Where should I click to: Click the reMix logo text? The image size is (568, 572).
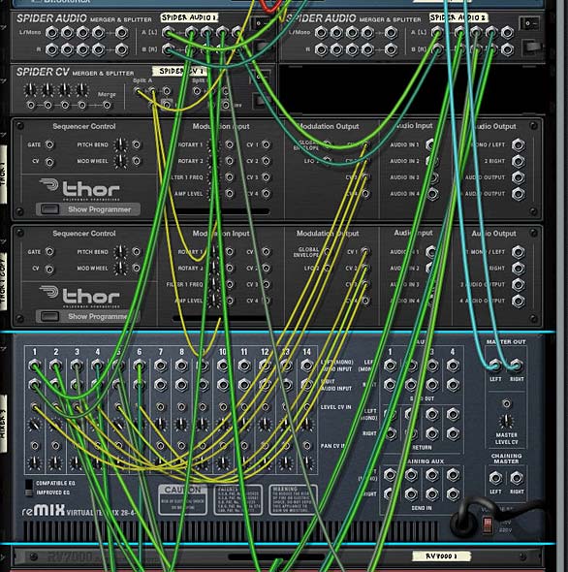45,510
